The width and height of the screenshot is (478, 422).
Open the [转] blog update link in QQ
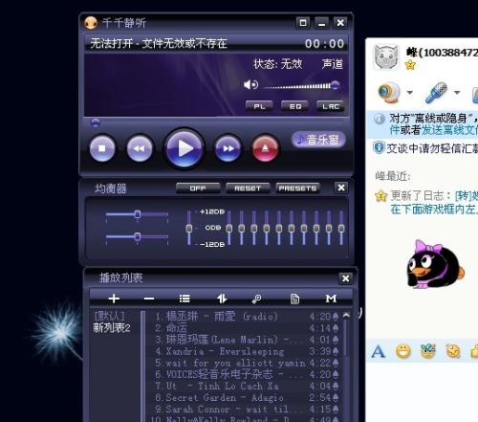[467, 195]
